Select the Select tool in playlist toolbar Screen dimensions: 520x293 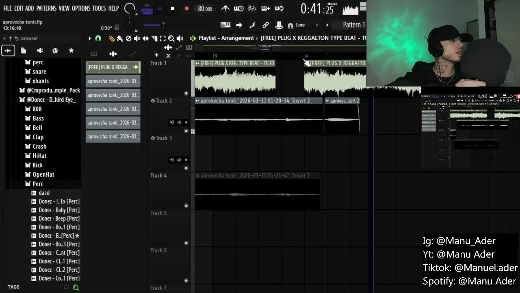[162, 38]
